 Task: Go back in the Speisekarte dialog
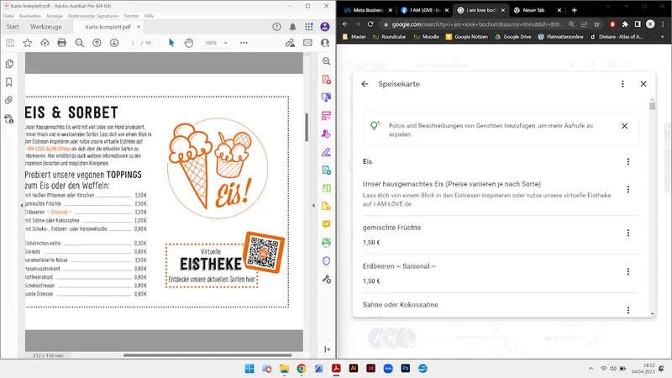[x=365, y=84]
